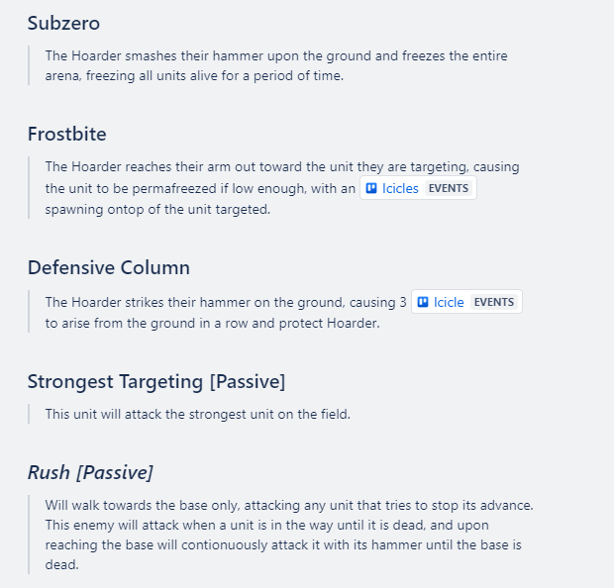Screen dimensions: 614x588
Task: Click the Trello icon beside Icicle
Action: (423, 302)
